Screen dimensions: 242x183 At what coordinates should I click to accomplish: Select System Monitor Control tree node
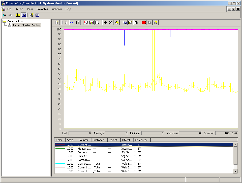tap(26, 25)
